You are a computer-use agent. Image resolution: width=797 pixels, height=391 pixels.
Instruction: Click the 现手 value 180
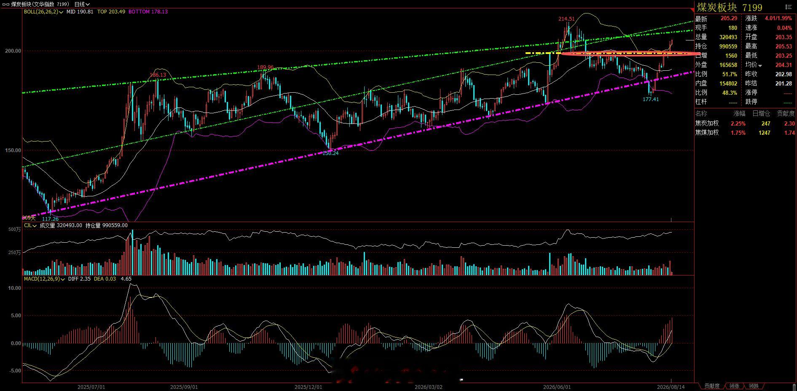[733, 28]
